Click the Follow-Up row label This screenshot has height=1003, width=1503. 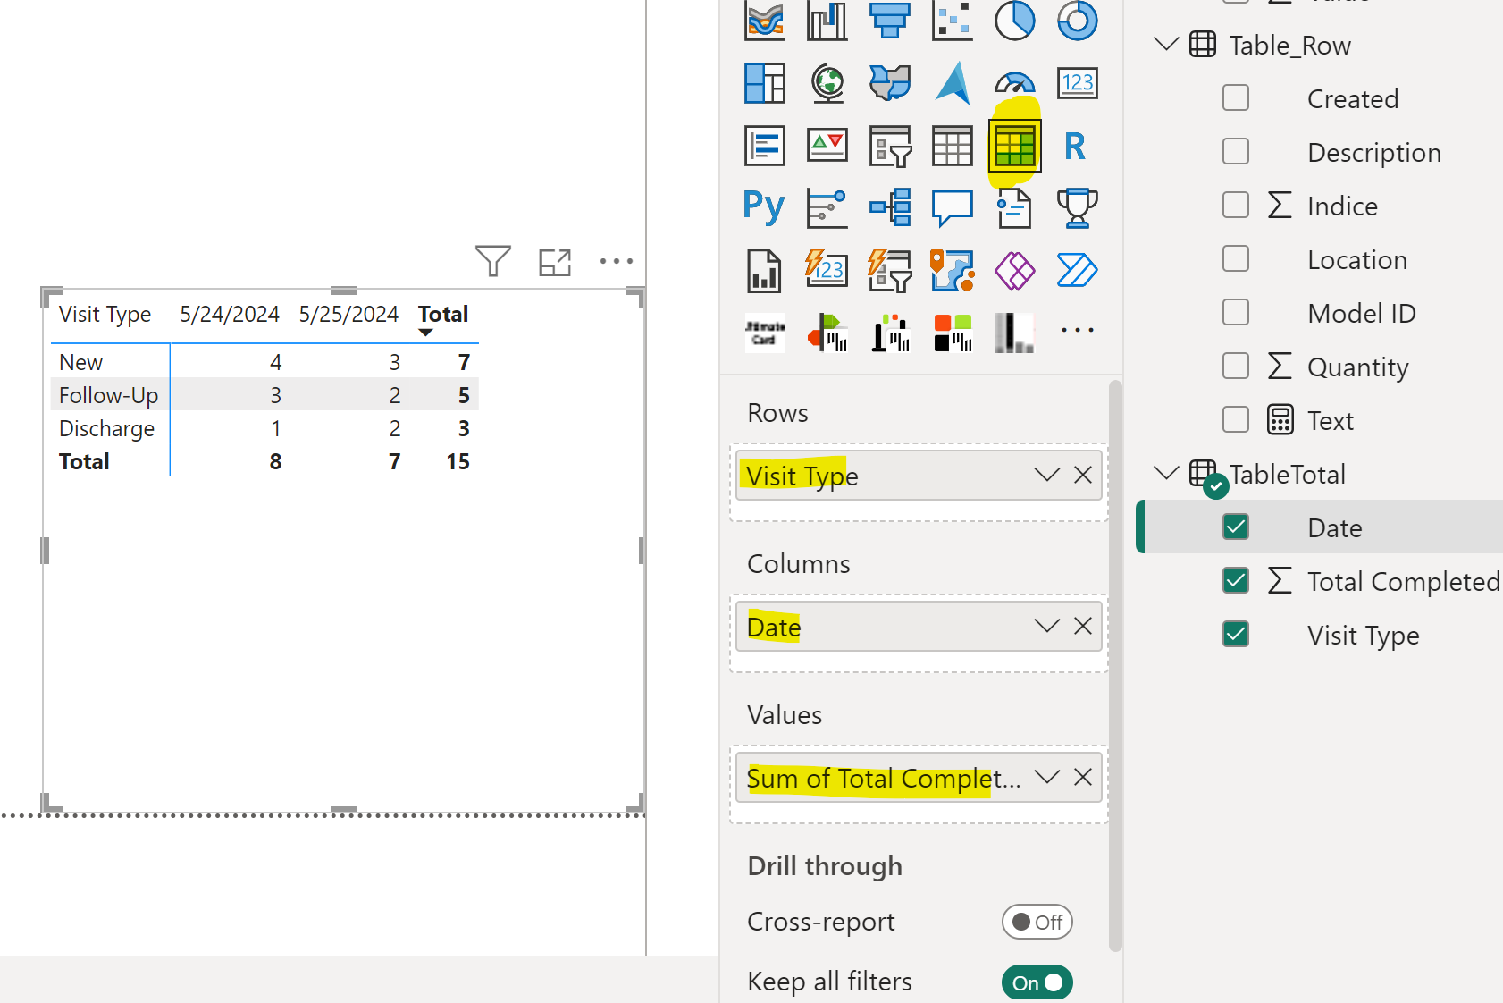click(108, 395)
